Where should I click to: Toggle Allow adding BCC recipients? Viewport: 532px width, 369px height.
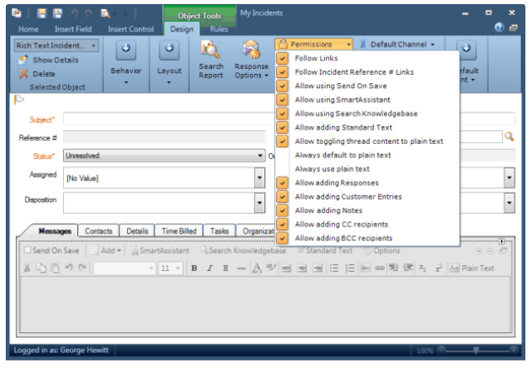tap(283, 239)
